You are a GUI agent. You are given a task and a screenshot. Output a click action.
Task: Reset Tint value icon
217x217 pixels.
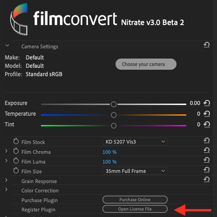click(x=207, y=125)
